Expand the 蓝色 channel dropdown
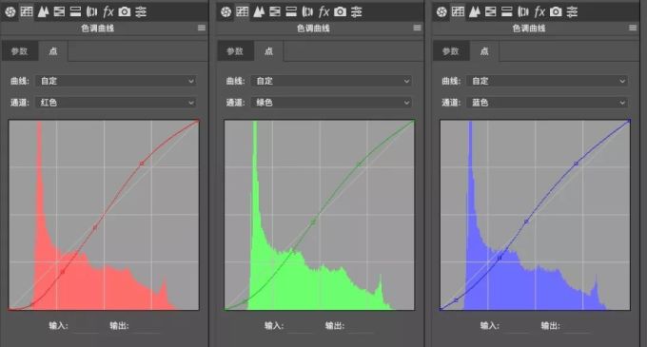The image size is (647, 347). coord(547,103)
